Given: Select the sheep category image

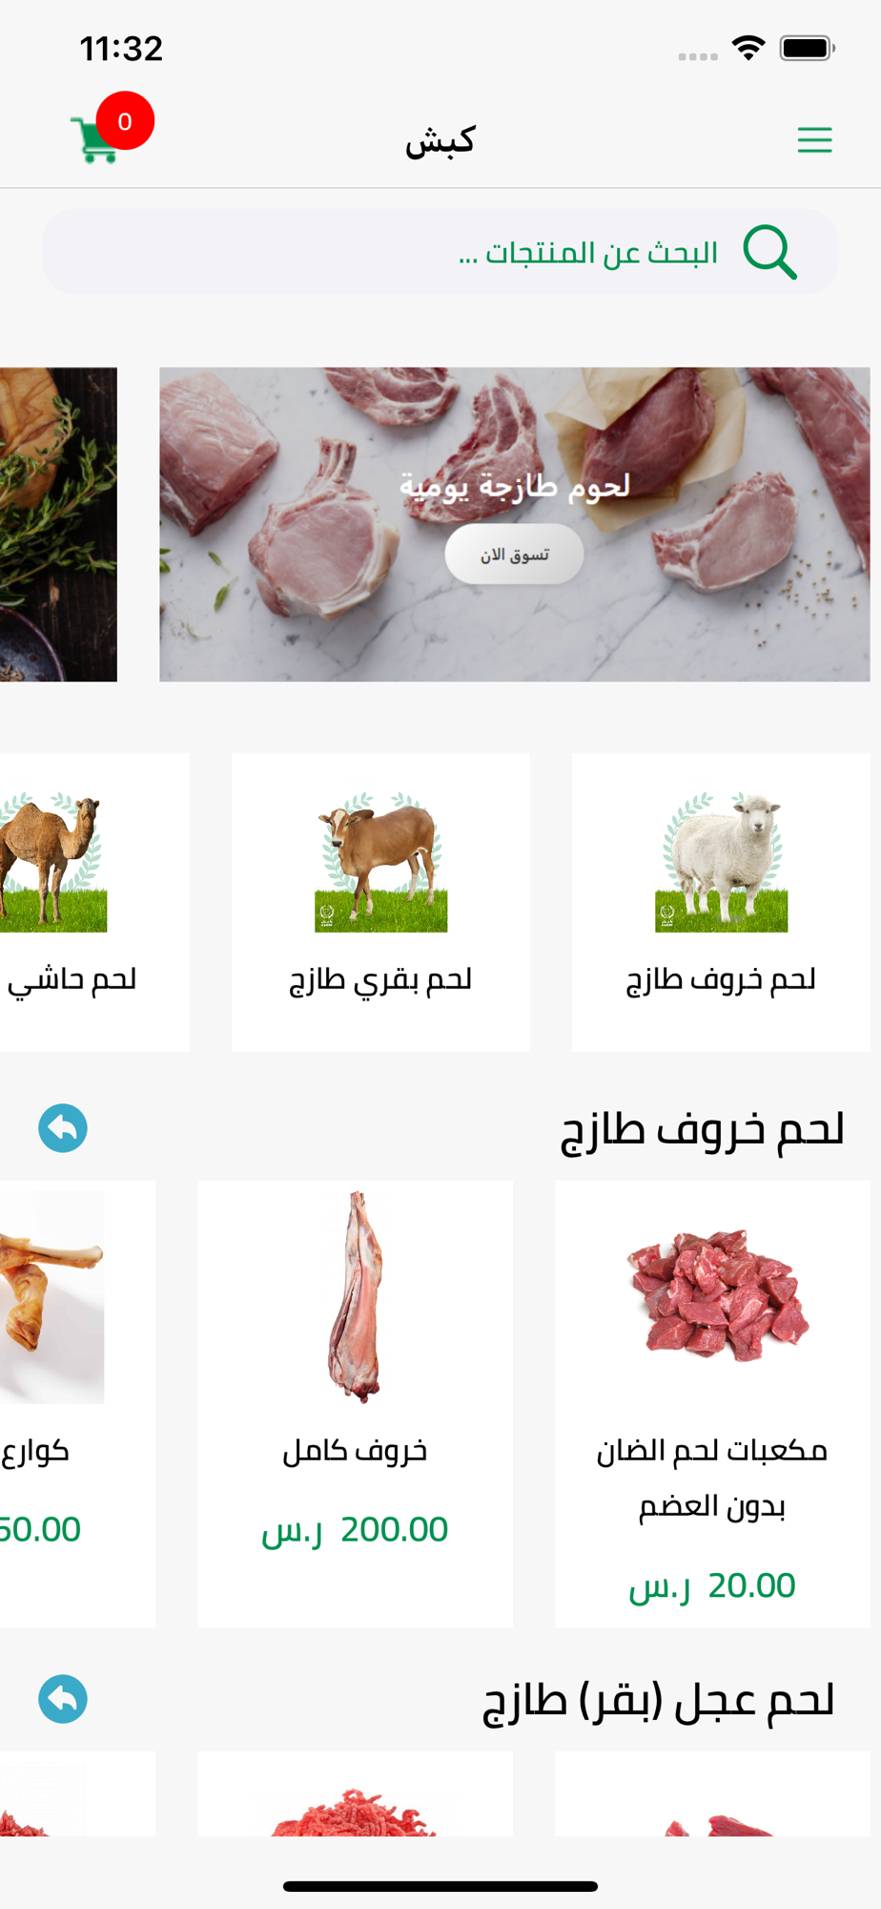Looking at the screenshot, I should [x=722, y=861].
